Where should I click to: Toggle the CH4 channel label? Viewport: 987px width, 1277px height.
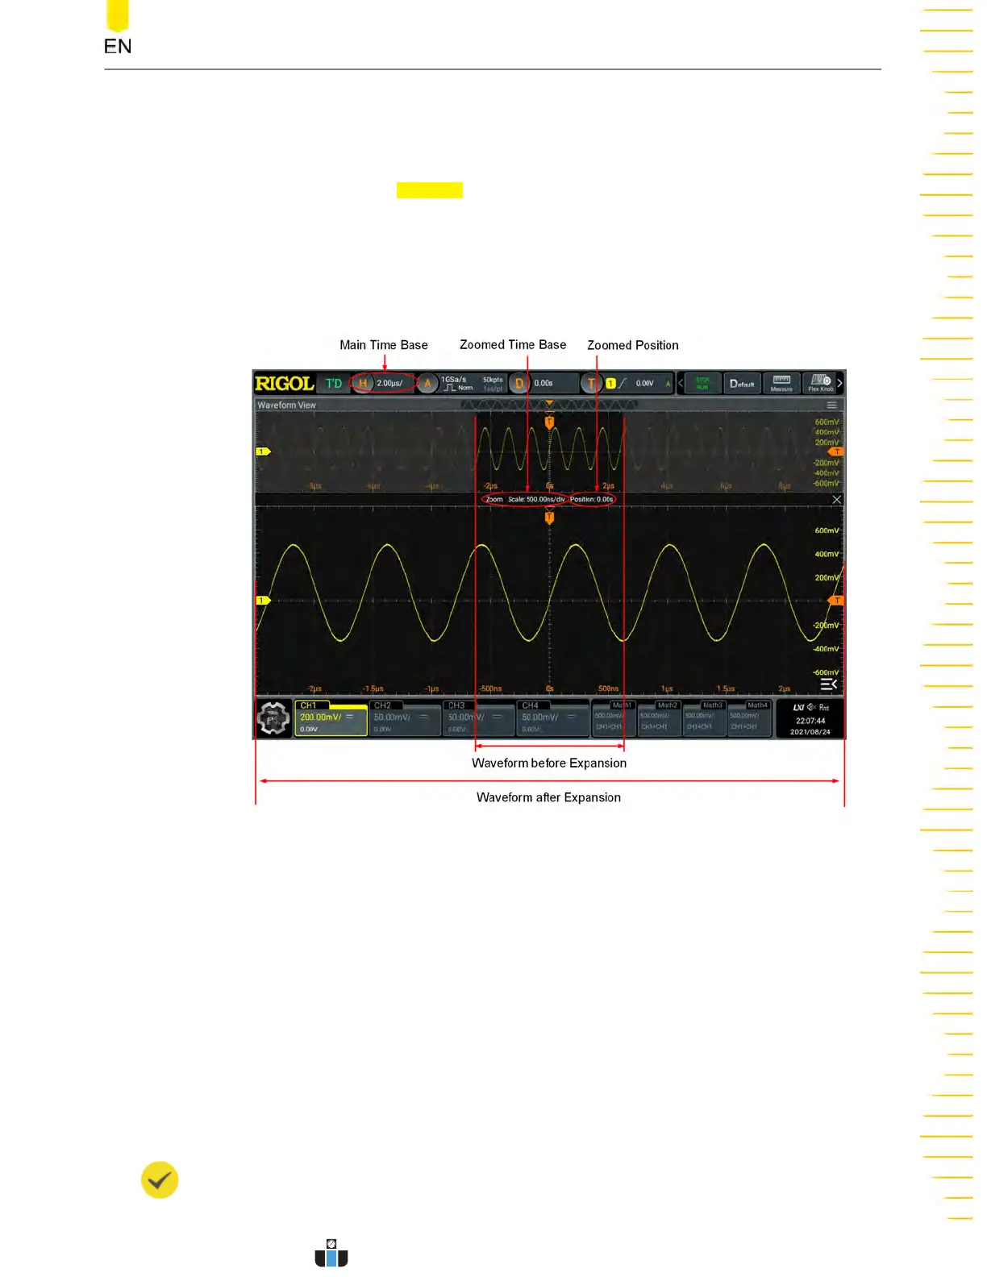(x=530, y=705)
